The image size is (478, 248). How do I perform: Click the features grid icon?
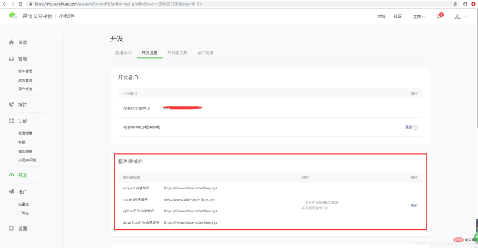coord(12,121)
